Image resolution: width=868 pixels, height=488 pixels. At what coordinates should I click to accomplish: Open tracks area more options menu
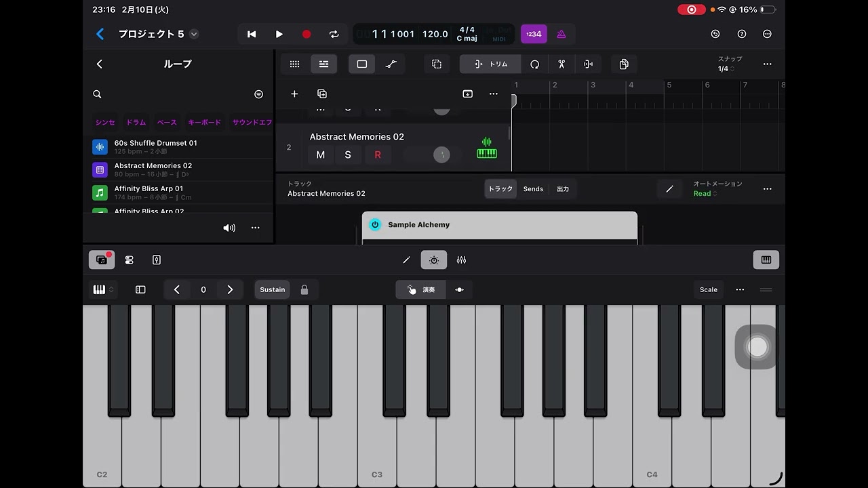[767, 64]
